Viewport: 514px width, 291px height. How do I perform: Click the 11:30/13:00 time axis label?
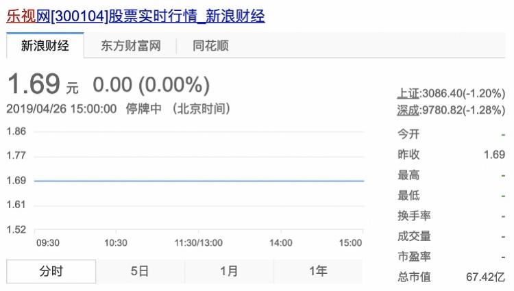coord(198,243)
